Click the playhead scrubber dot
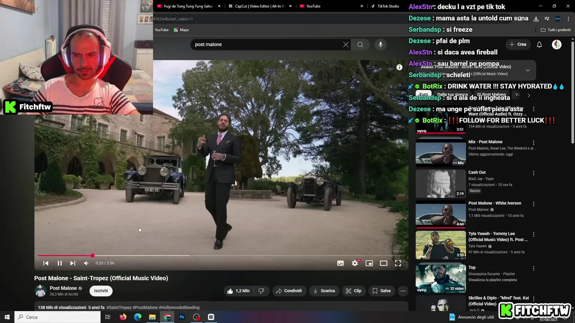 [93, 256]
